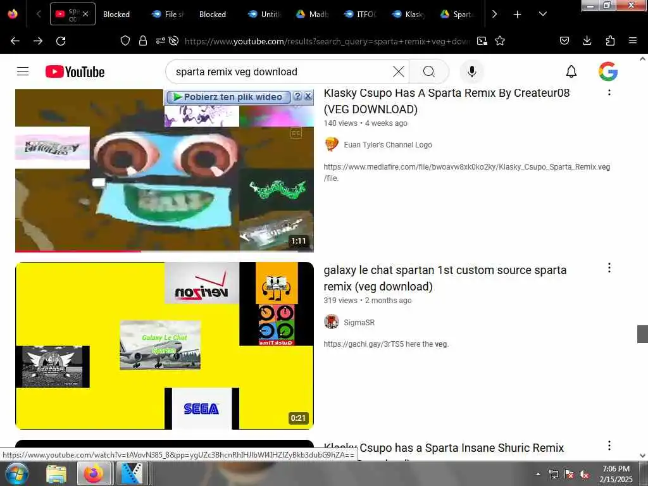The height and width of the screenshot is (486, 648).
Task: Click the network tray icon
Action: coord(553,475)
